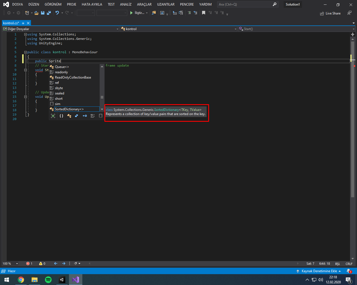Viewport: 357px width, 285px height.
Task: Open the ARAÇLAR menu
Action: point(144,4)
